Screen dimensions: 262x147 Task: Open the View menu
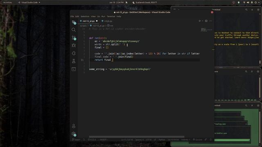(93, 16)
